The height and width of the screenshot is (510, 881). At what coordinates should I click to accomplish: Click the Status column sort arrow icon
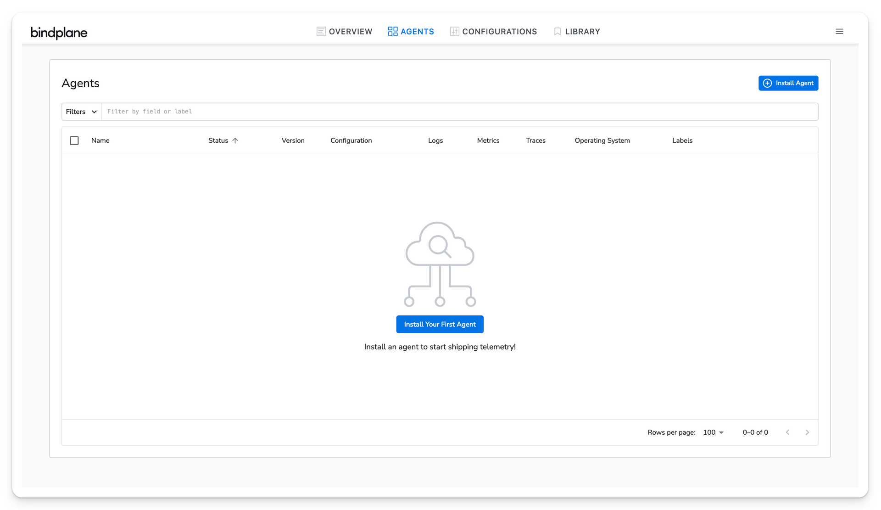[235, 140]
